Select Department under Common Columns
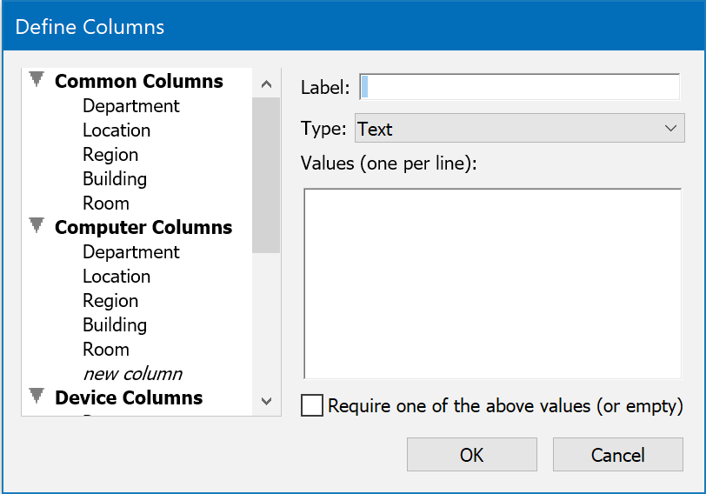Viewport: 706px width, 494px height. [131, 106]
